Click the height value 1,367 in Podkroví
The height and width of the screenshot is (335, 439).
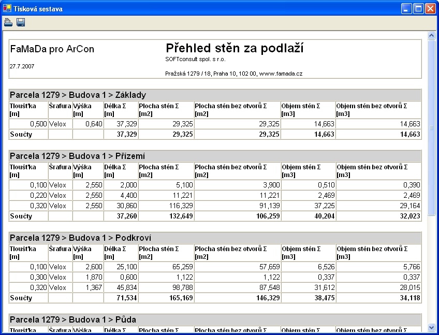tap(94, 287)
